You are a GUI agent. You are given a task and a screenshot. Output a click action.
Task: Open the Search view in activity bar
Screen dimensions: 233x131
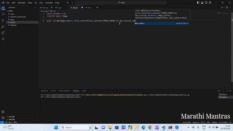[x=3, y=15]
